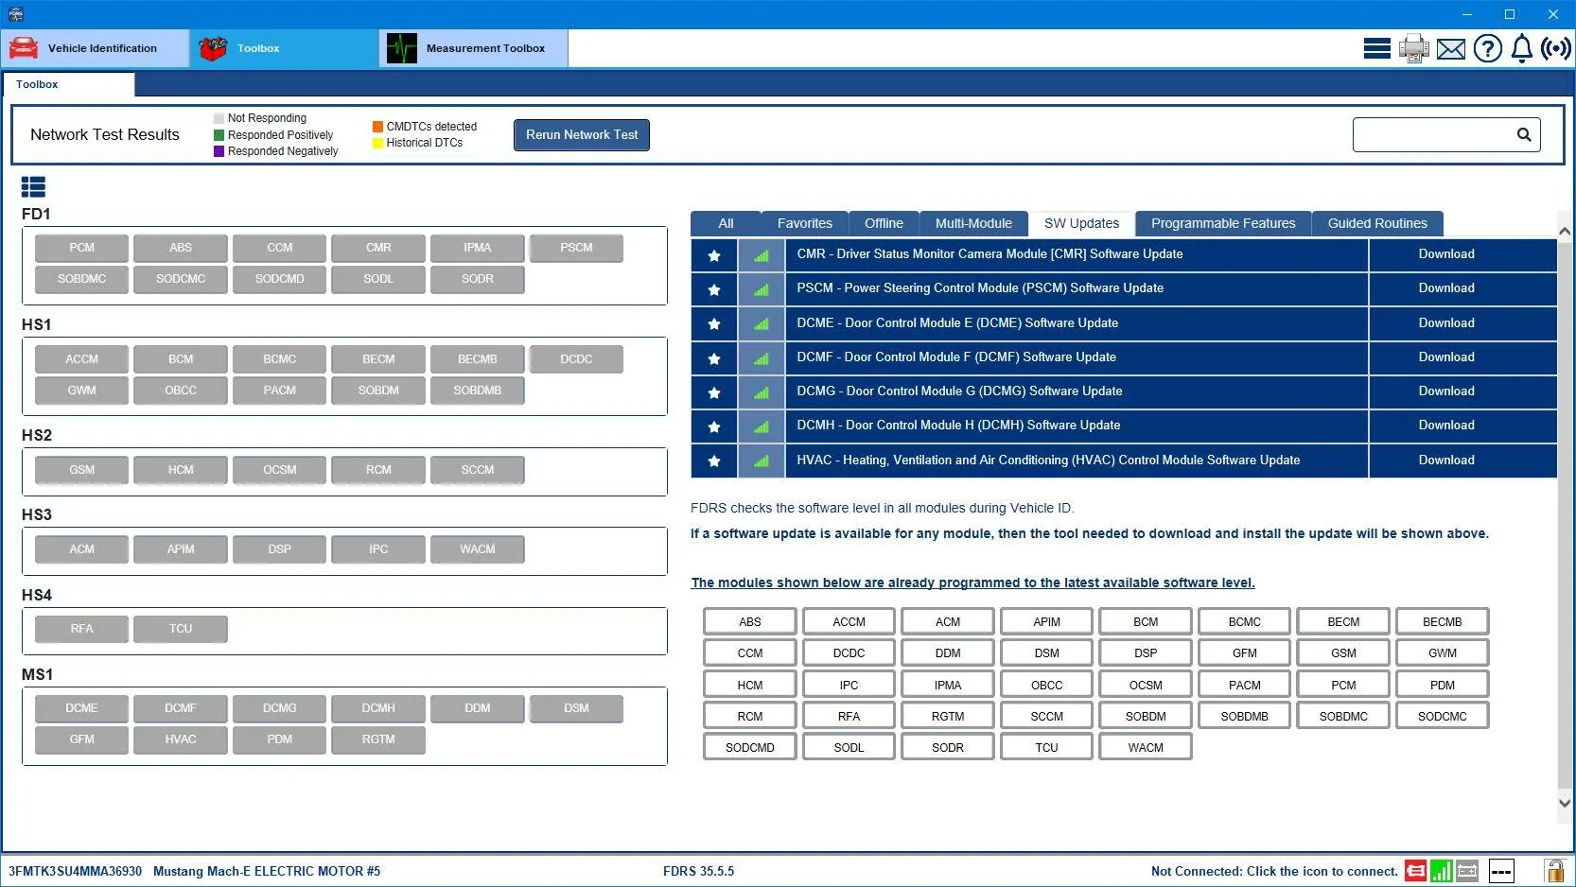Click the gray device icon in status bar
Viewport: 1576px width, 887px height.
point(1467,871)
